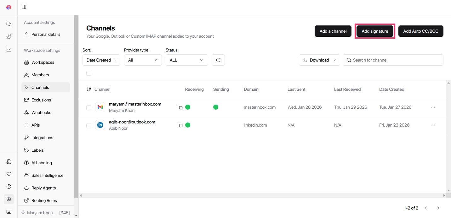Open the Status filter dropdown

click(187, 60)
